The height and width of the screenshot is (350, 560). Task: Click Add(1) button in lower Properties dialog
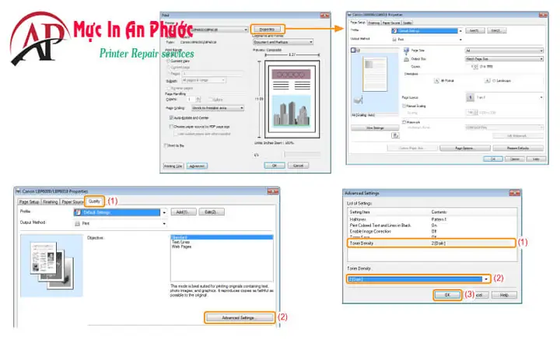[184, 212]
